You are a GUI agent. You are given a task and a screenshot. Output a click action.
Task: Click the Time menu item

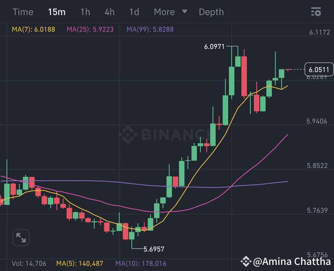point(23,12)
